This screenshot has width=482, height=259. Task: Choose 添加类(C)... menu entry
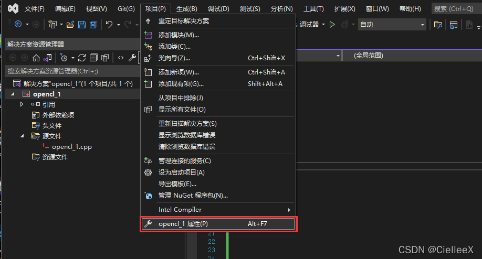[218, 47]
